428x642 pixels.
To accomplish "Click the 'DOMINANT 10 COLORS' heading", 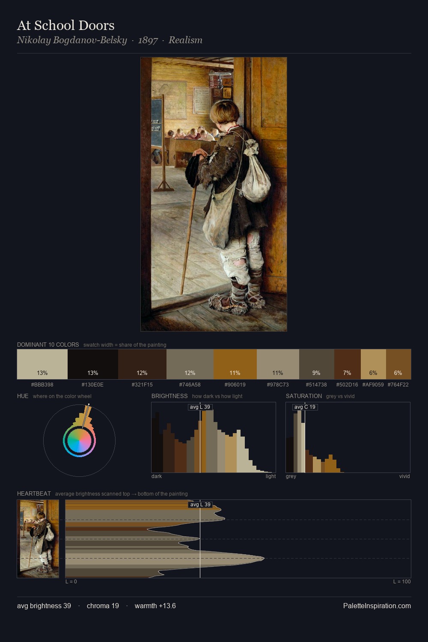I will (x=48, y=345).
